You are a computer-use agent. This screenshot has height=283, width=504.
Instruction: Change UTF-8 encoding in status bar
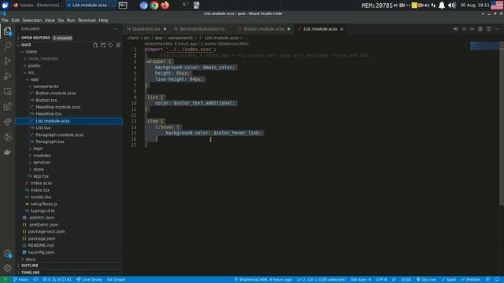pos(381,280)
